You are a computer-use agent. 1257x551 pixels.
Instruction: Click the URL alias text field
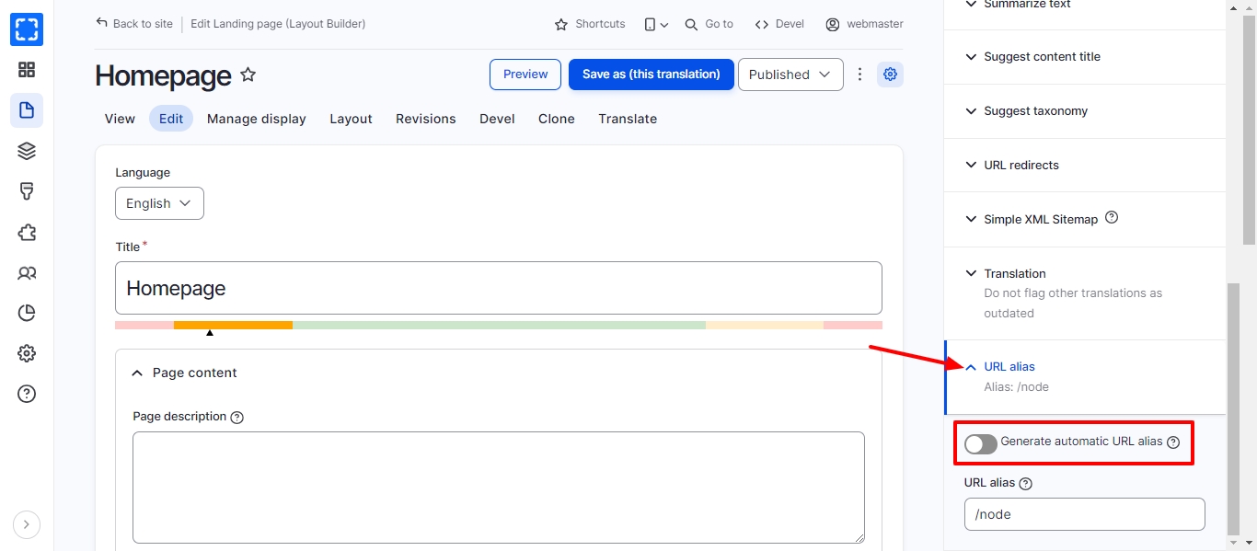click(x=1084, y=514)
